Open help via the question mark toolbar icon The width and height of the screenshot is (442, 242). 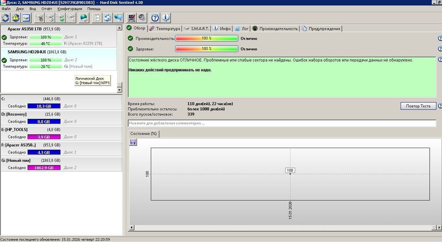point(155,18)
